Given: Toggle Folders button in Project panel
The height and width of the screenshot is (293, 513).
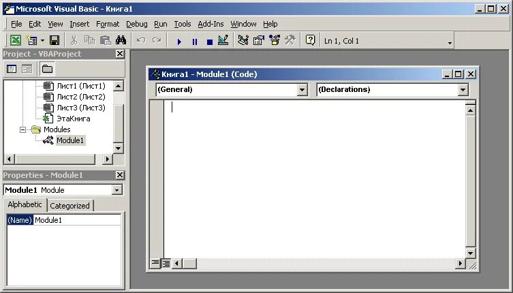Looking at the screenshot, I should (47, 69).
